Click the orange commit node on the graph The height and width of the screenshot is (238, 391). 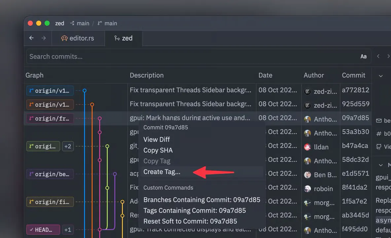pos(92,104)
